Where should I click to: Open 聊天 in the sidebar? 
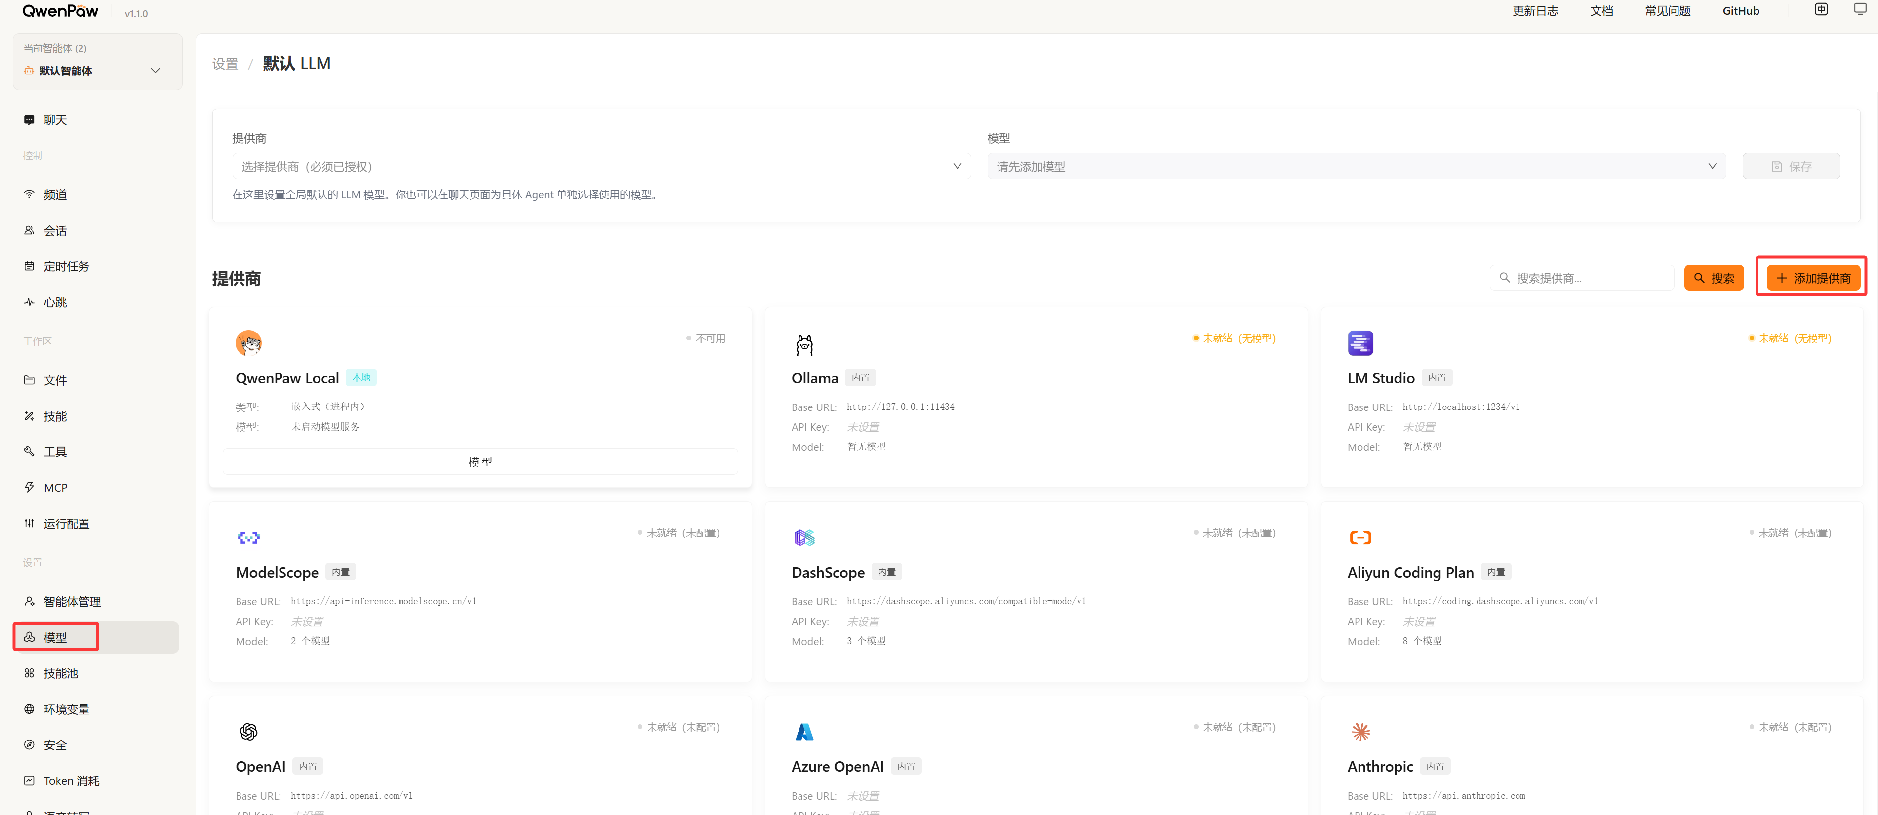coord(55,120)
